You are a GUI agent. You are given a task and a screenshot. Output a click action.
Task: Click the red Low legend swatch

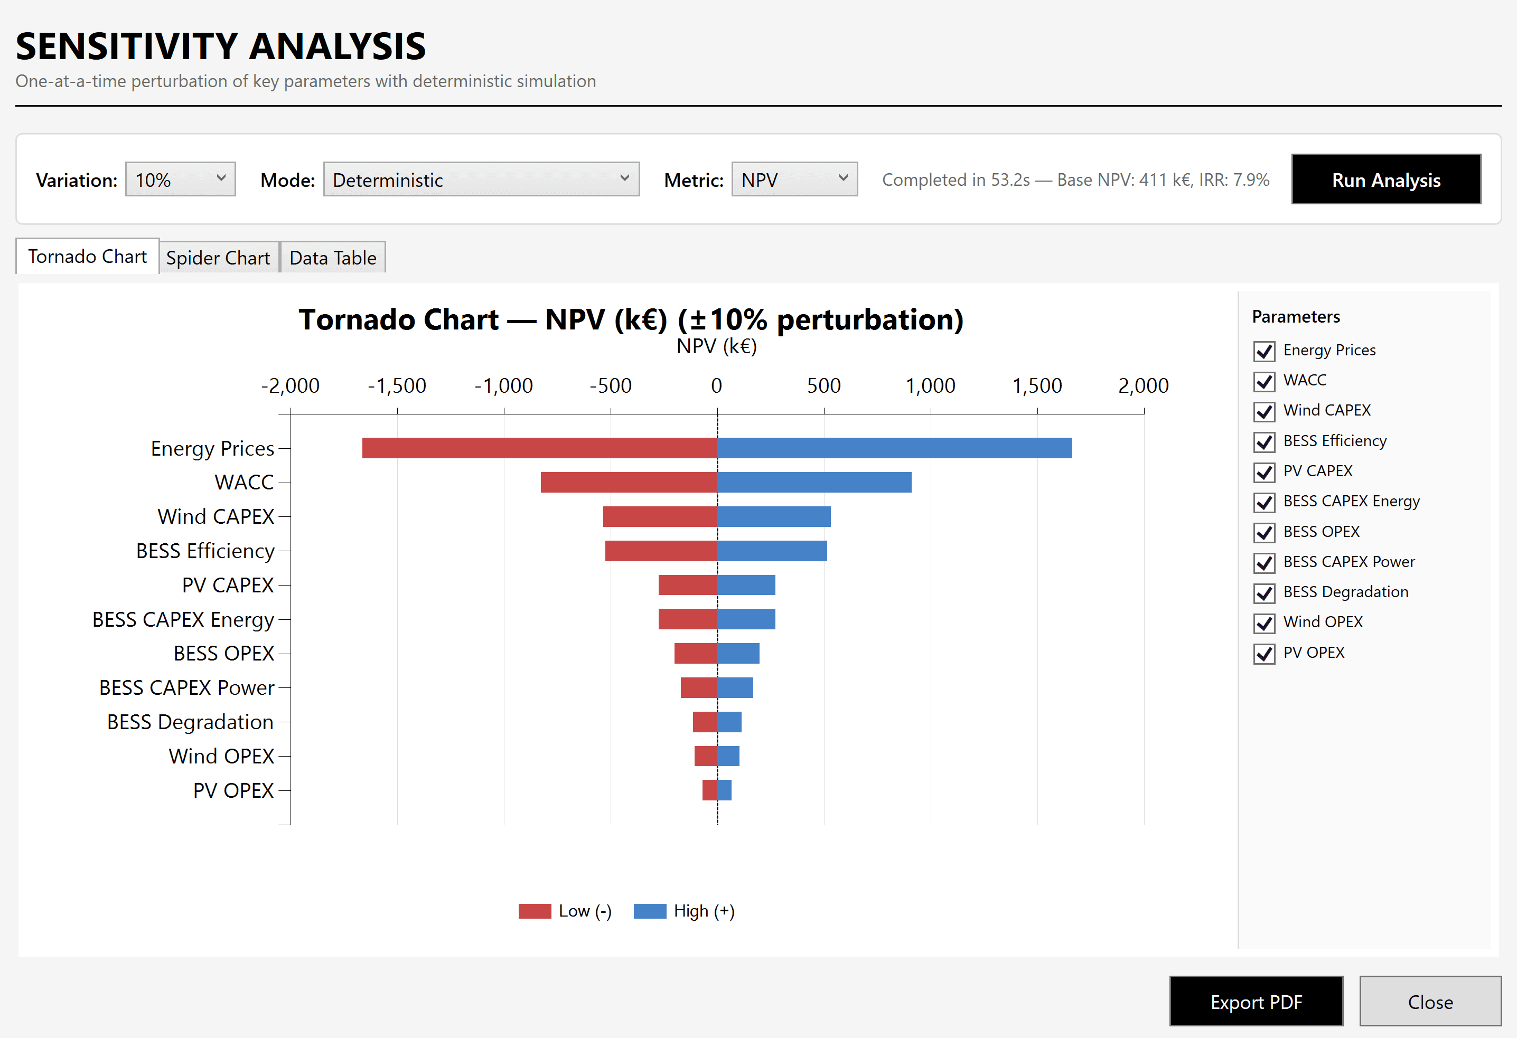[x=535, y=911]
